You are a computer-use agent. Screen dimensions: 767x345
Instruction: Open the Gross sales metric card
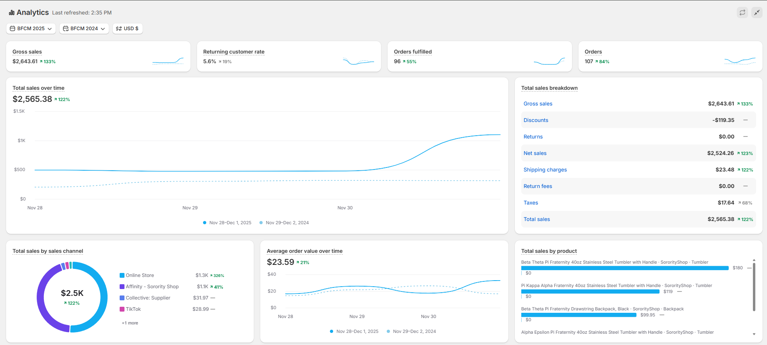[x=27, y=52]
